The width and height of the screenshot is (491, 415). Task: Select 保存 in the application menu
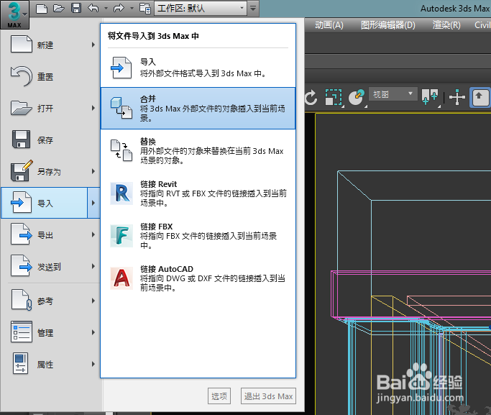point(50,140)
